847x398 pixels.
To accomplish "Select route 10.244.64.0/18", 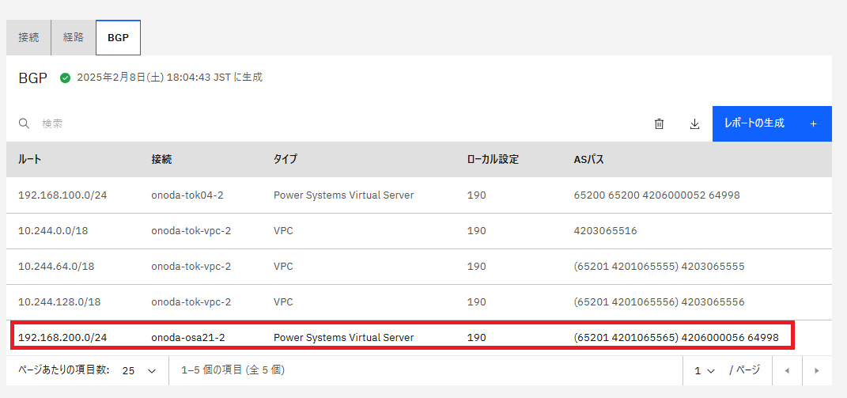I will [55, 267].
